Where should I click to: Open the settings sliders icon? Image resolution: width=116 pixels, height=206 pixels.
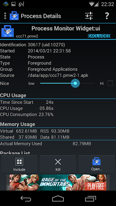click(x=89, y=16)
